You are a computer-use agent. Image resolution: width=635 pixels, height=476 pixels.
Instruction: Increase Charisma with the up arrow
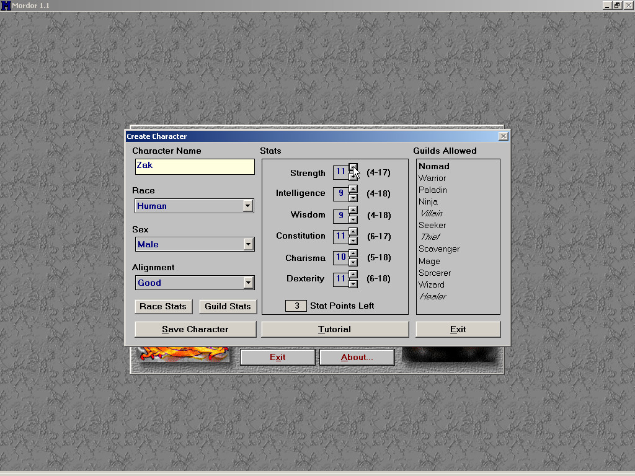click(x=353, y=253)
